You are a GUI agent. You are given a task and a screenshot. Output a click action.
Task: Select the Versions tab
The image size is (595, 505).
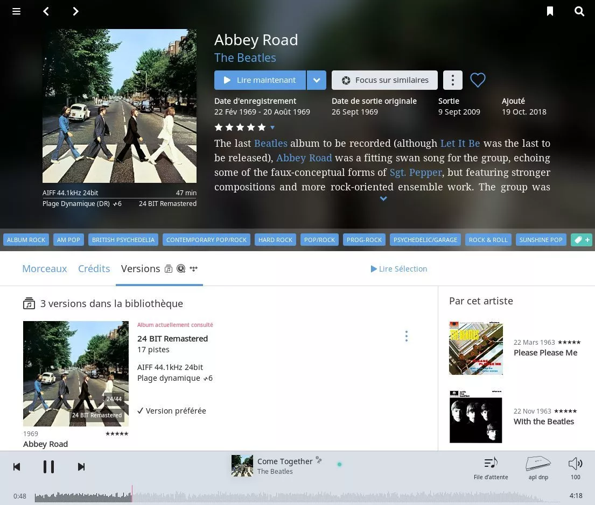(x=141, y=269)
